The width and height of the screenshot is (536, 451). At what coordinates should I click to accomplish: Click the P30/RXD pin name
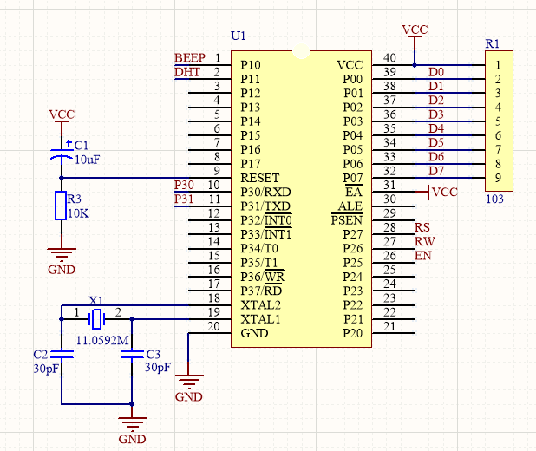pyautogui.click(x=265, y=193)
